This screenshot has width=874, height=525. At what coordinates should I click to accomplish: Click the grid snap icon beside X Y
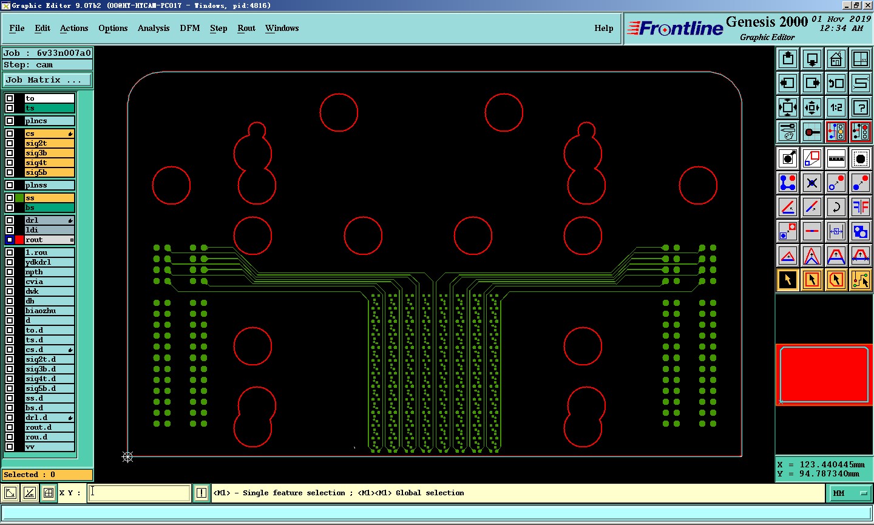coord(49,493)
